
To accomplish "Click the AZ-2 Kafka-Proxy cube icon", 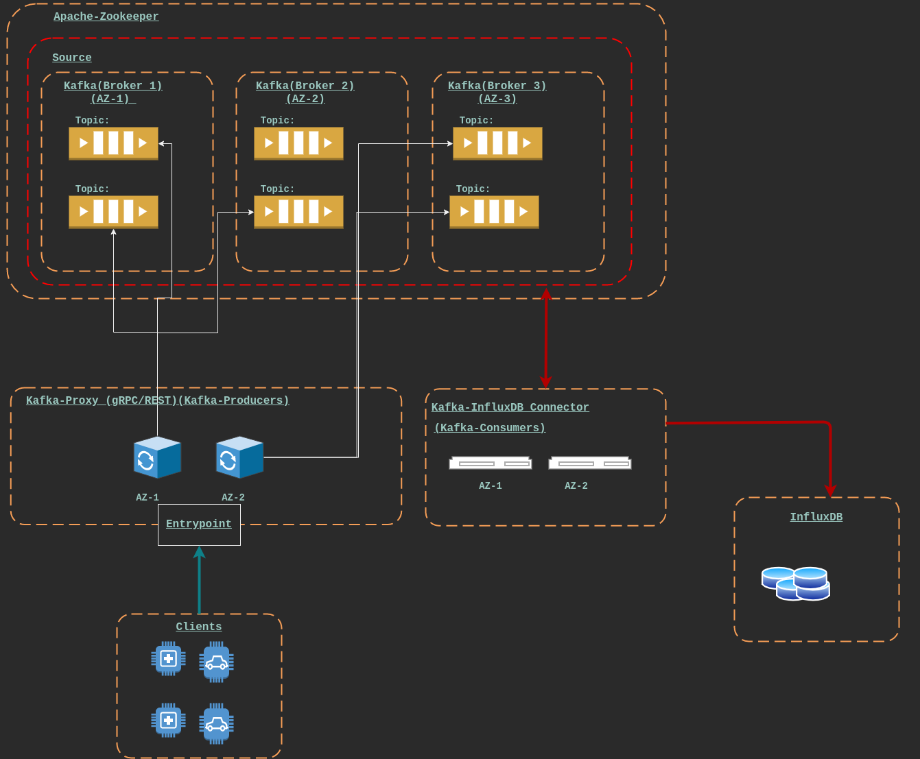I will point(239,457).
